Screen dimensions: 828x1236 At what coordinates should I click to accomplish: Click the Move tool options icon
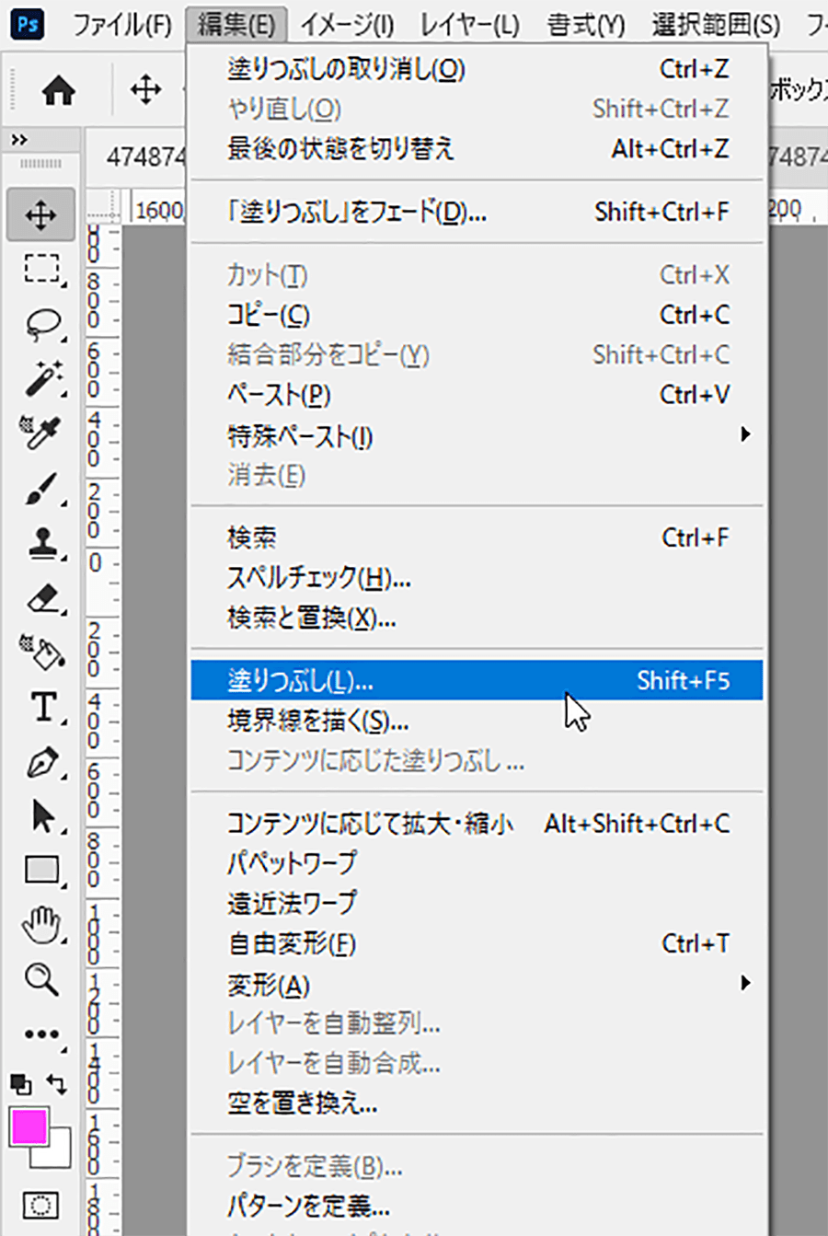145,90
